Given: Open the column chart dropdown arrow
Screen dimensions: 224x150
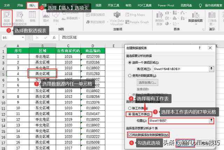Looking at the screenshot, I should click(170, 13).
